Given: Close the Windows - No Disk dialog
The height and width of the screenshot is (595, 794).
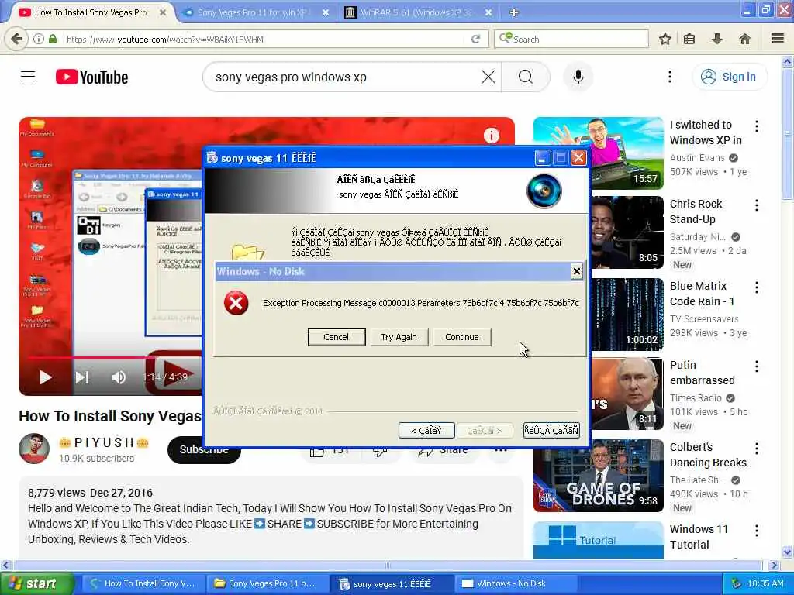Looking at the screenshot, I should [x=576, y=272].
